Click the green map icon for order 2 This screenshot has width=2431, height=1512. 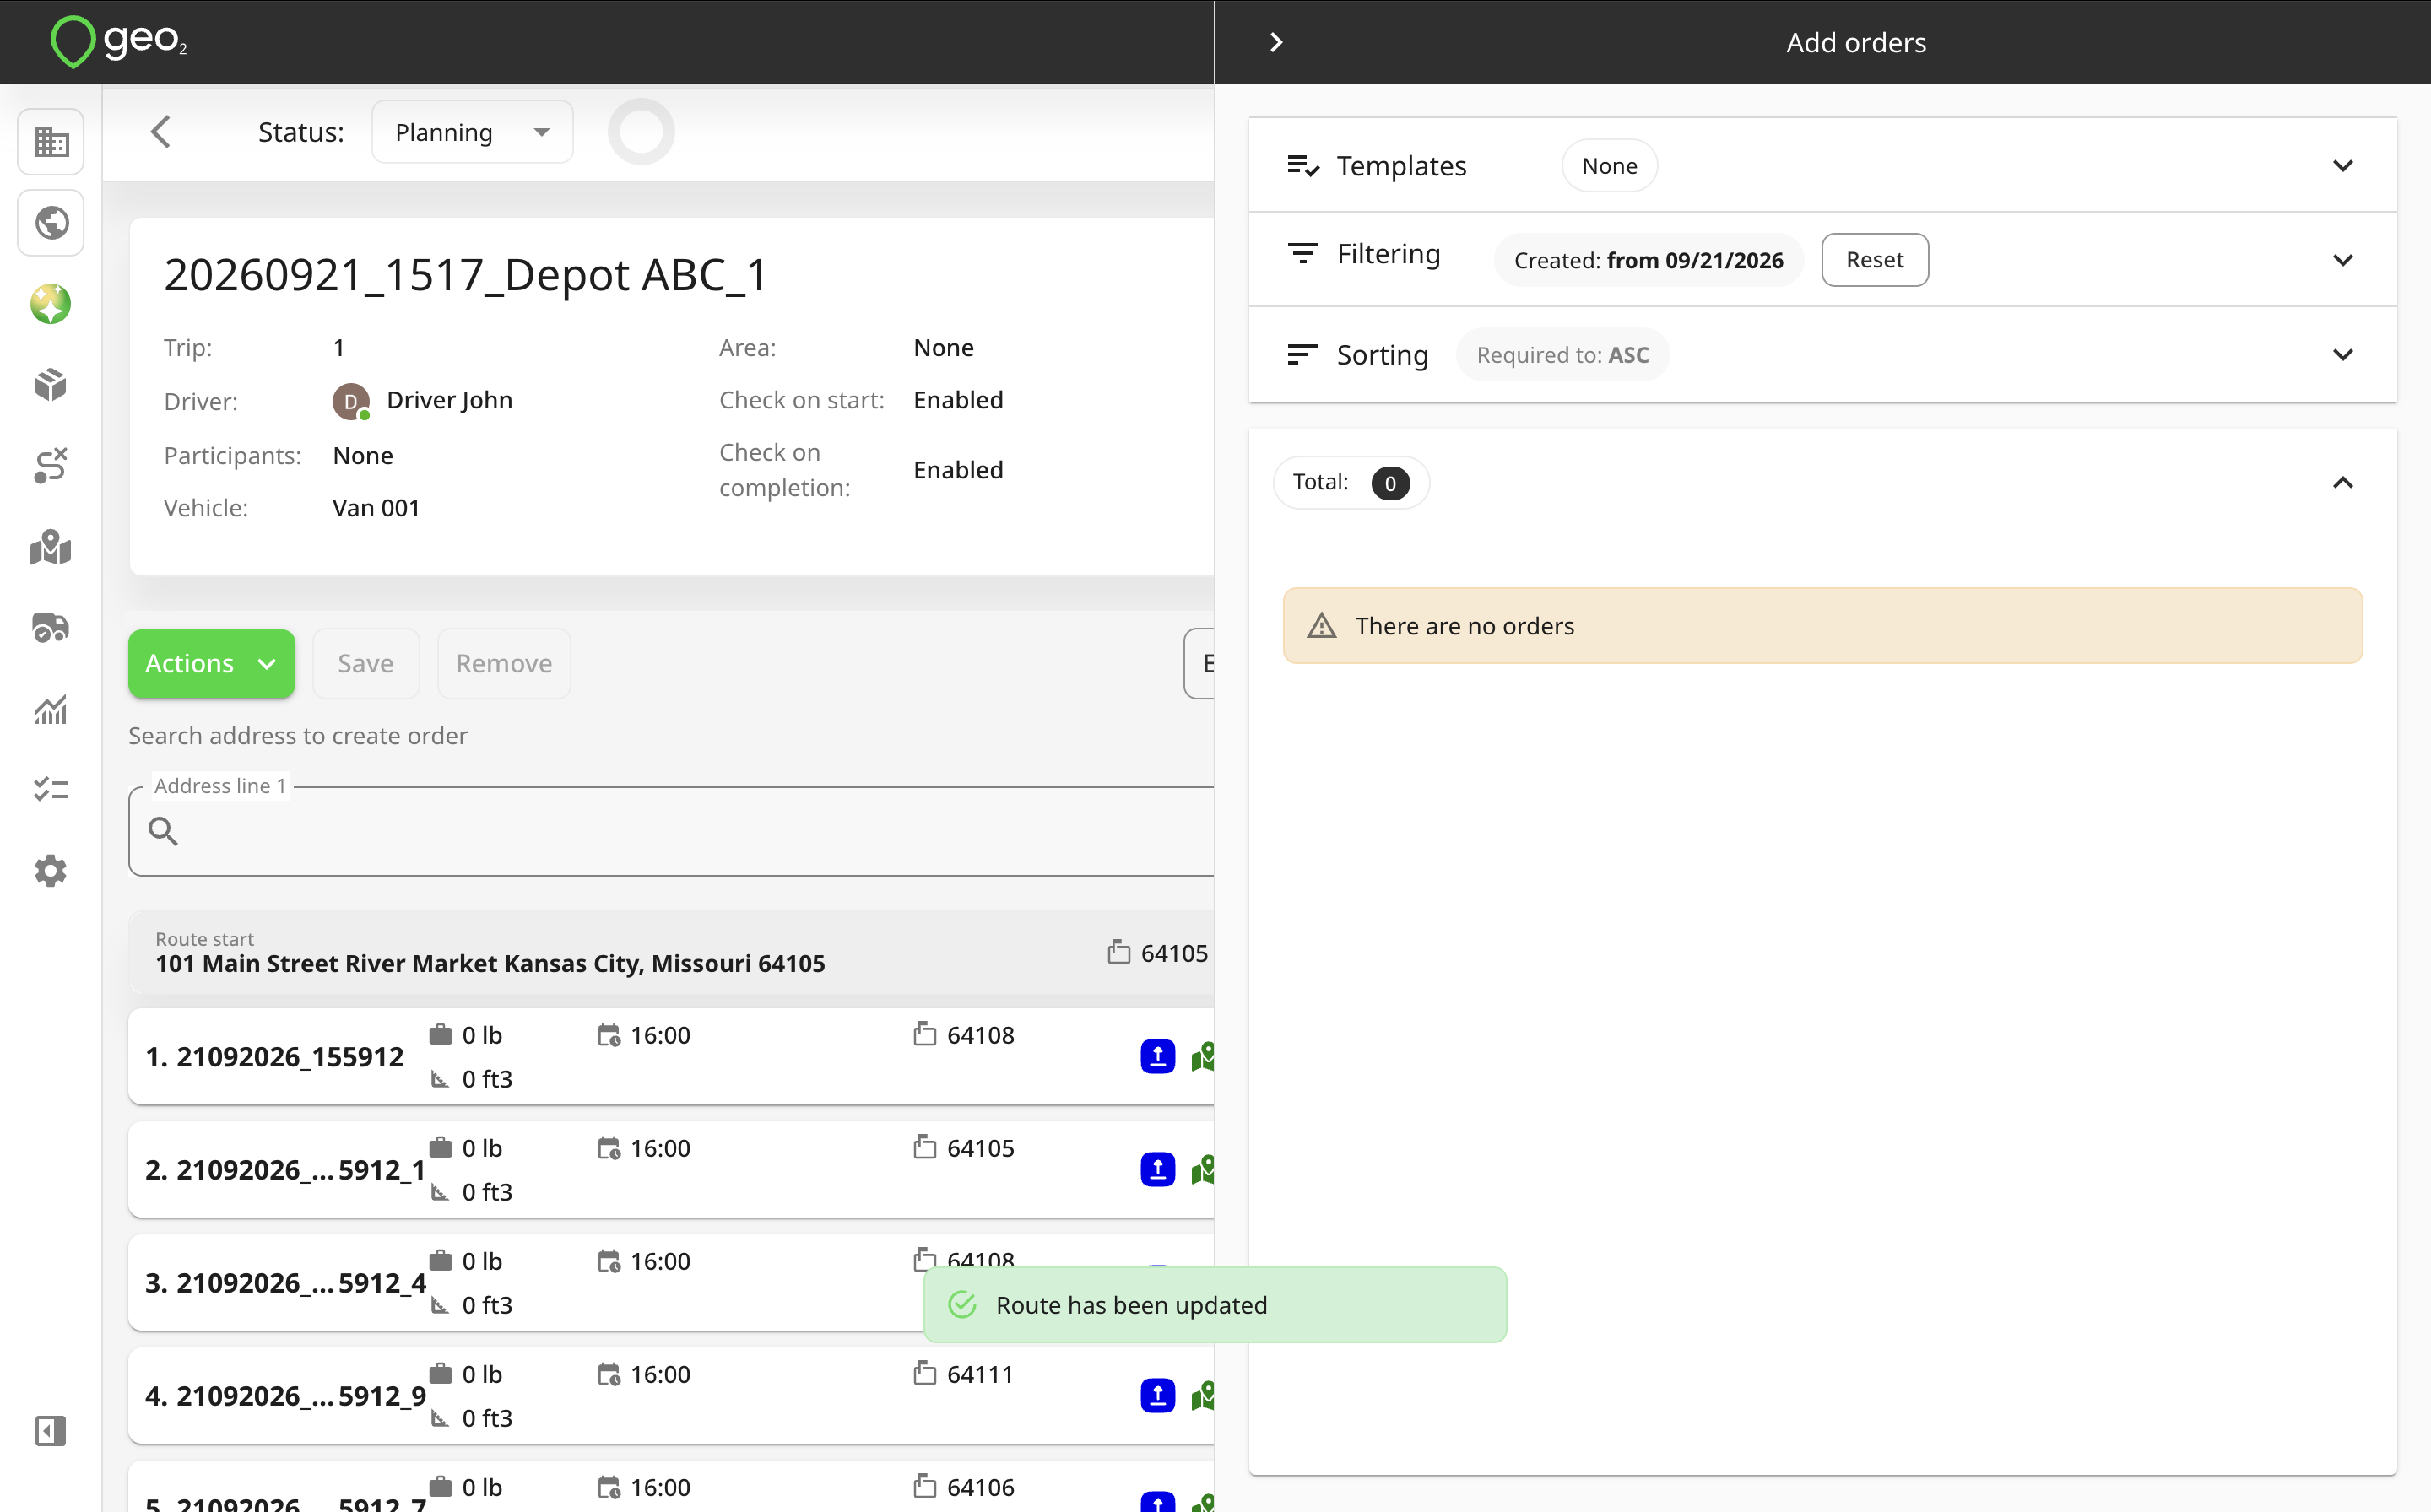[x=1204, y=1169]
